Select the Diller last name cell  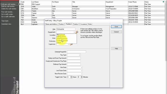pyautogui.click(x=41, y=15)
